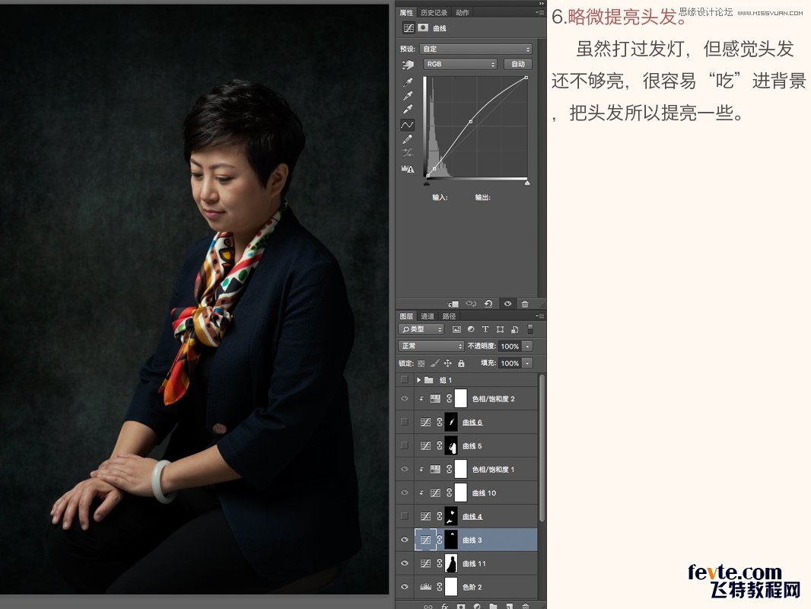Select the edit points curve tool
The width and height of the screenshot is (811, 609).
click(x=407, y=125)
